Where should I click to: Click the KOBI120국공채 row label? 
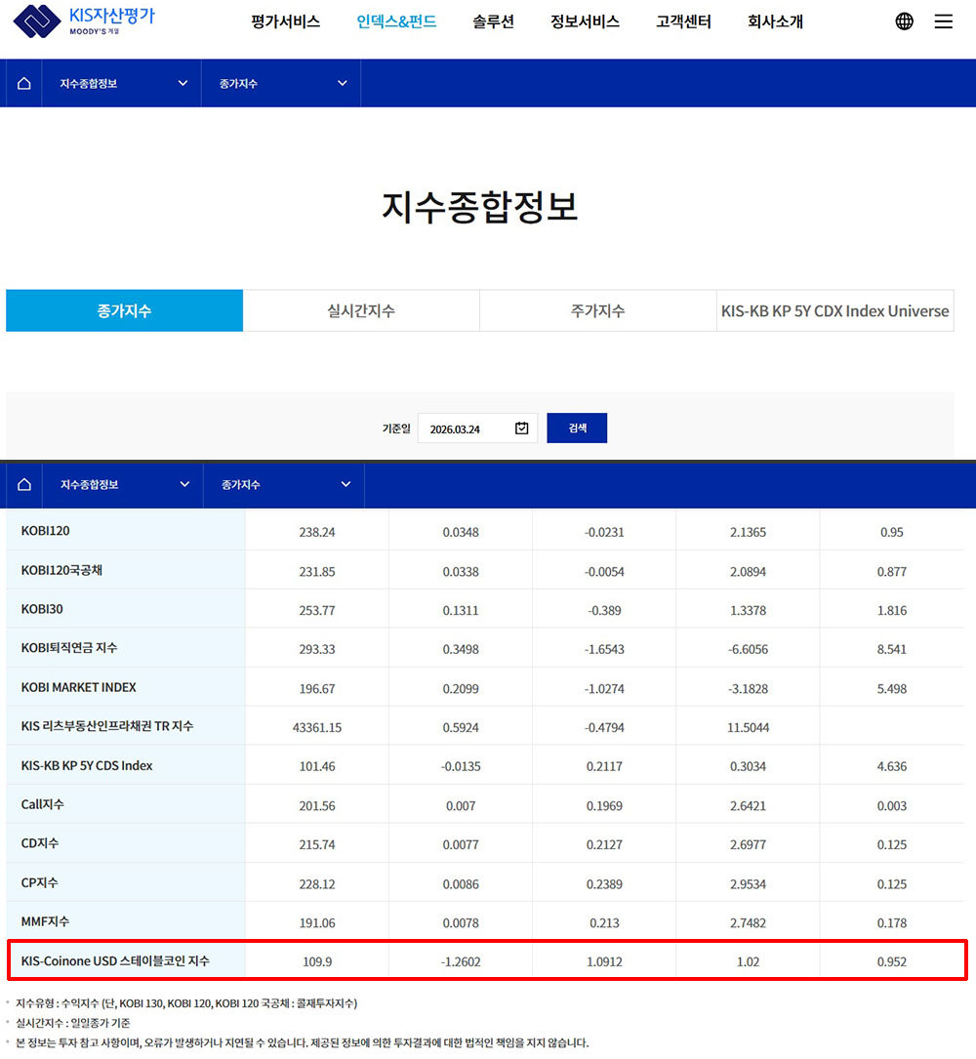click(x=61, y=570)
